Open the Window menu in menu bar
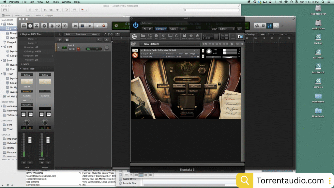334x188 pixels. [66, 2]
